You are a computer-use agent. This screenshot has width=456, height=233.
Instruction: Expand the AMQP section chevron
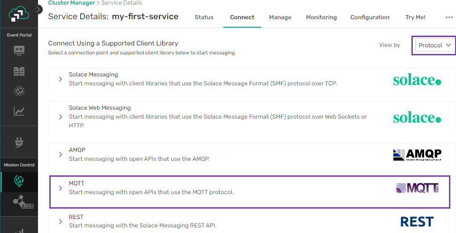61,154
